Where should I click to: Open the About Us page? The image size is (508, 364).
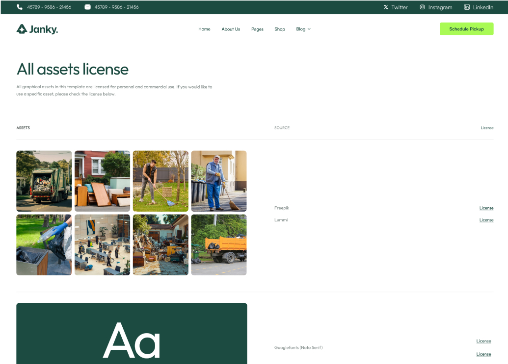coord(231,29)
